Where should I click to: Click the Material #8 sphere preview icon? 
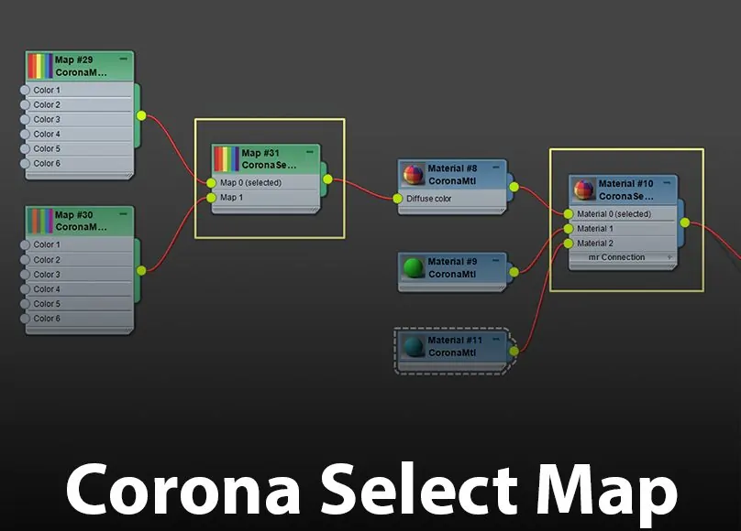pos(414,175)
